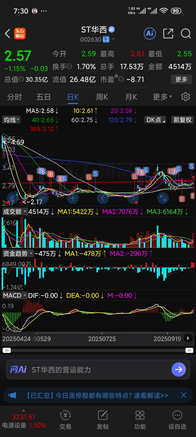This screenshot has height=437, width=196.
Task: Open the 成交额 indicator dropdown
Action: [x=15, y=212]
